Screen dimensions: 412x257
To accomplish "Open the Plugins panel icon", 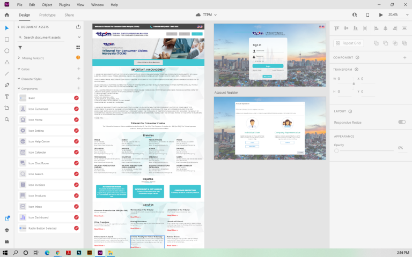I will point(7,241).
